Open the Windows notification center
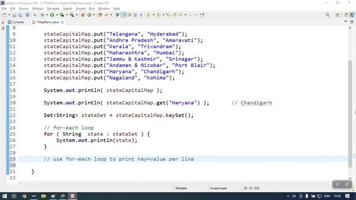This screenshot has height=200, width=356. (x=347, y=196)
